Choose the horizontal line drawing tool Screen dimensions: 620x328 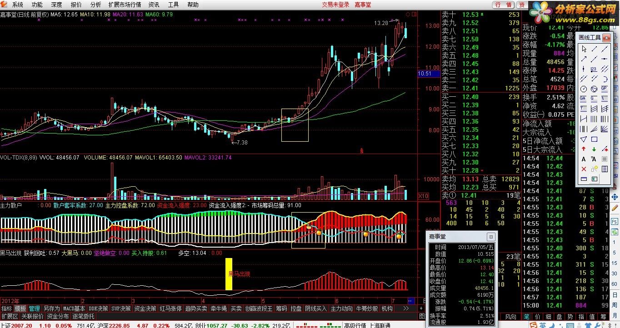pyautogui.click(x=605, y=59)
